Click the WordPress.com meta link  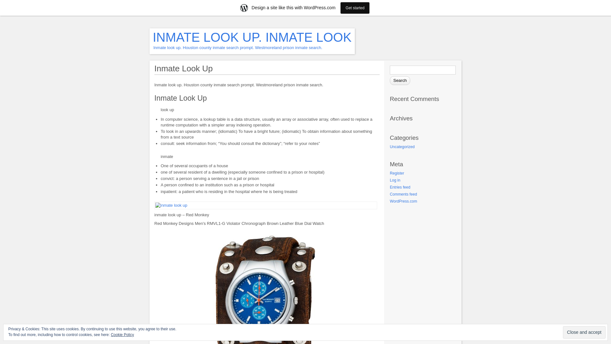click(403, 201)
